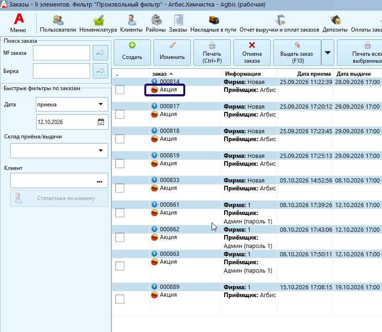Click the info icon of order 000889
The image size is (382, 332).
click(154, 286)
